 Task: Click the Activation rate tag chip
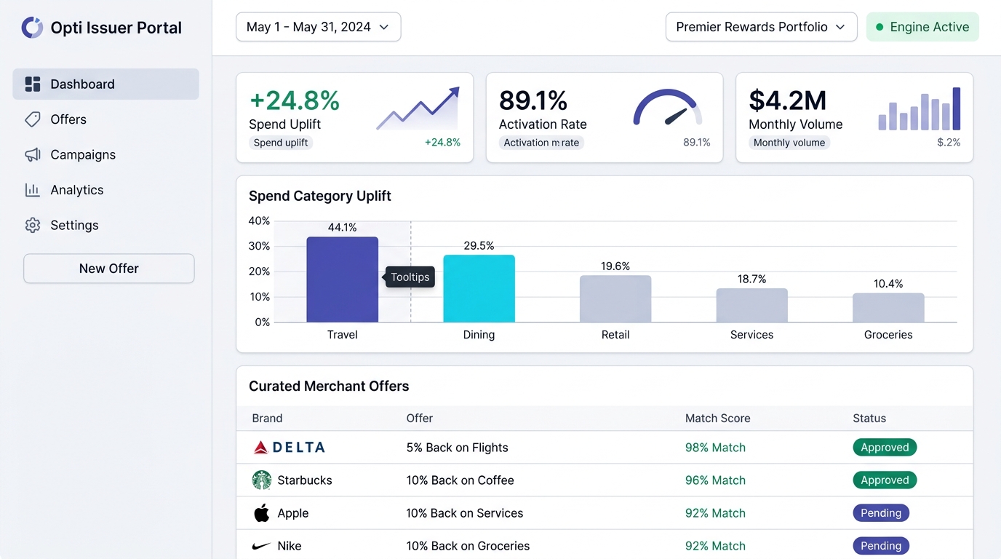(542, 143)
